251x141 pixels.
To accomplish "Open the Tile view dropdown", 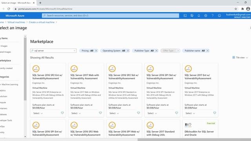I will tap(240, 58).
